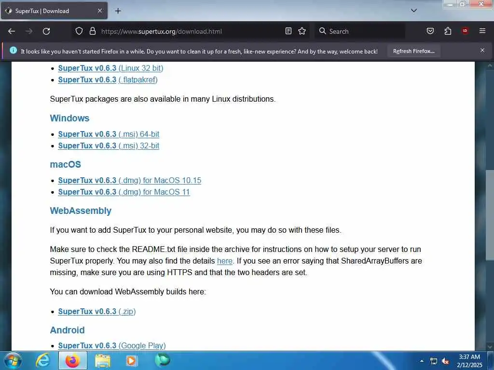Open Windows Media Player taskbar icon
Image resolution: width=494 pixels, height=370 pixels.
tap(132, 360)
